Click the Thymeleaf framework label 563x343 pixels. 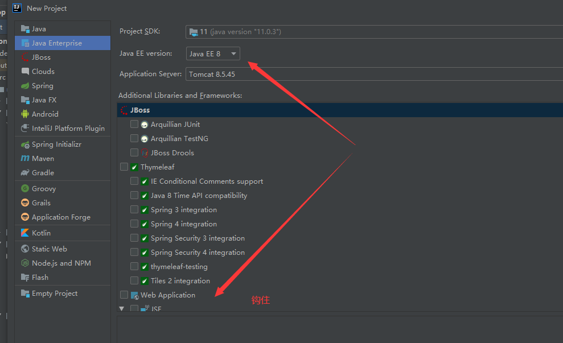coord(158,167)
